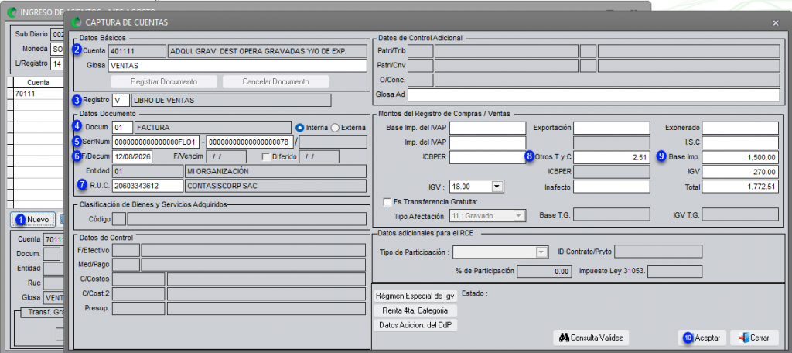792x353 pixels.
Task: Click the editable ICBPER field
Action: (x=487, y=157)
